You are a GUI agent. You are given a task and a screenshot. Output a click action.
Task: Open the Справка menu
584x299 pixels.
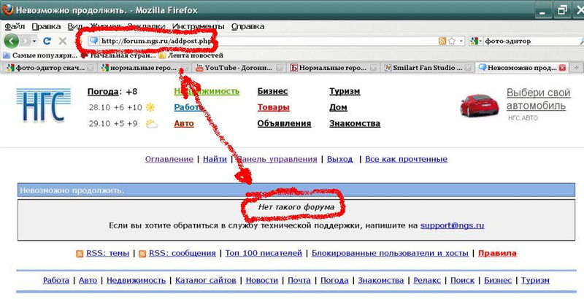point(247,26)
